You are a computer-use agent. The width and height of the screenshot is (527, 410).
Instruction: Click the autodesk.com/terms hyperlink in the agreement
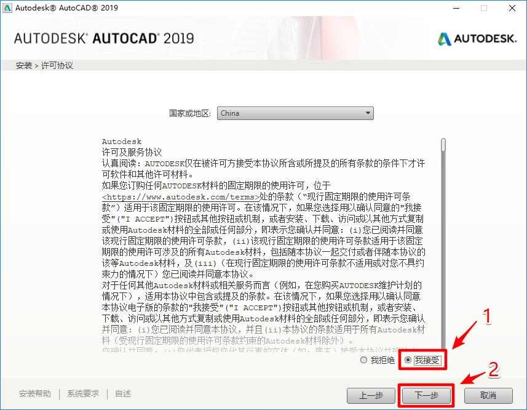click(x=181, y=197)
